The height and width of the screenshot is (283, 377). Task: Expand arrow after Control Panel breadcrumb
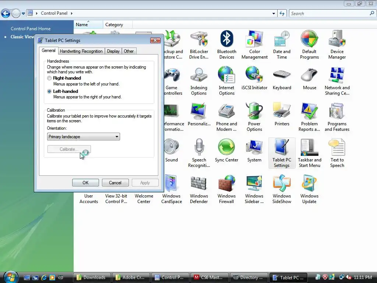(72, 13)
